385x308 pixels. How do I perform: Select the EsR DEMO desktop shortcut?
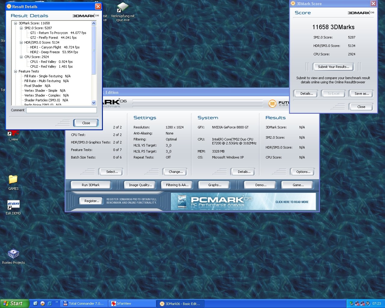click(x=13, y=208)
